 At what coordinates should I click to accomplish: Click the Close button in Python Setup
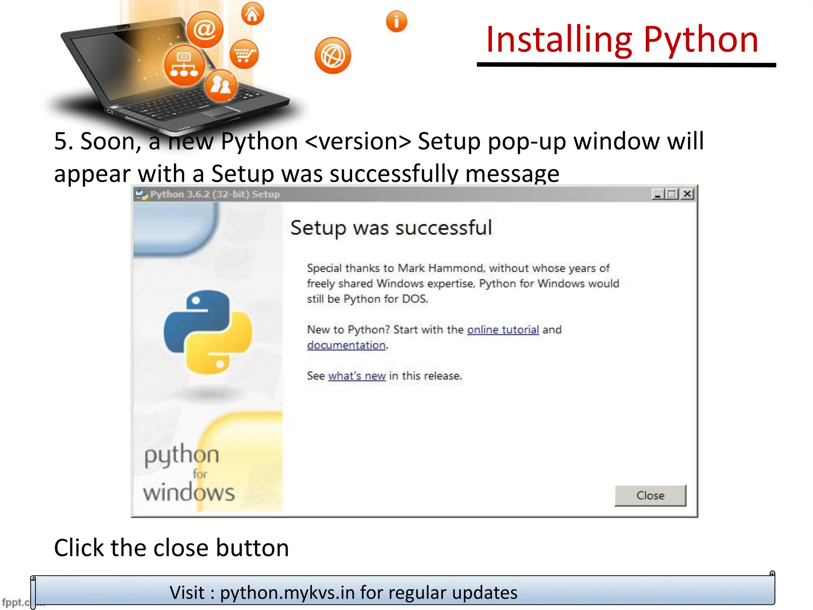click(650, 495)
